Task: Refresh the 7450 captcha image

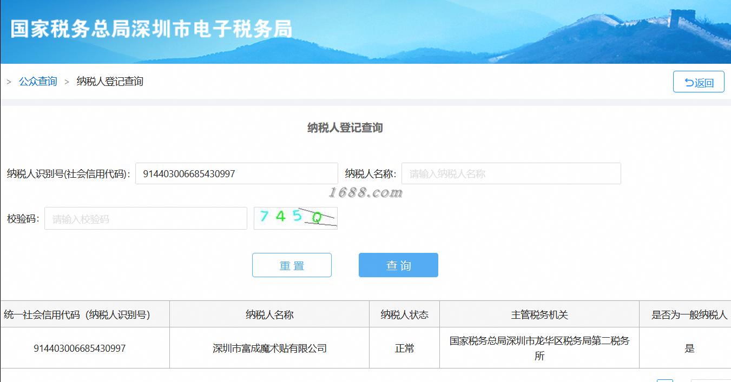Action: tap(295, 218)
